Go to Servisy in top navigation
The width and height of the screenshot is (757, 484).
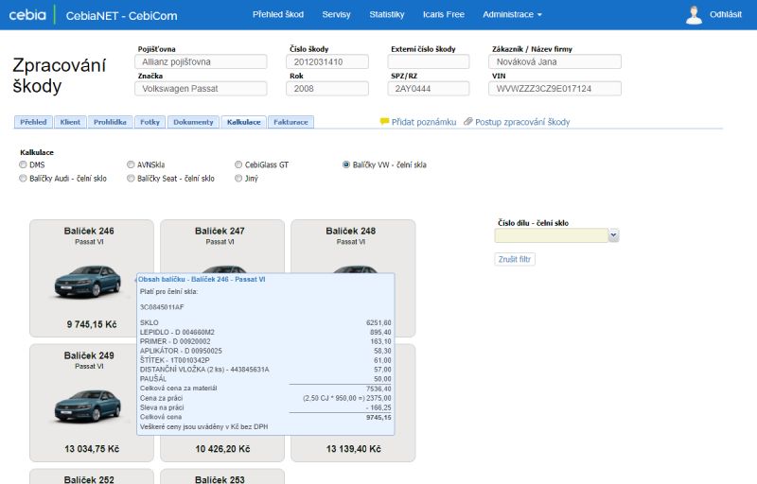coord(337,14)
